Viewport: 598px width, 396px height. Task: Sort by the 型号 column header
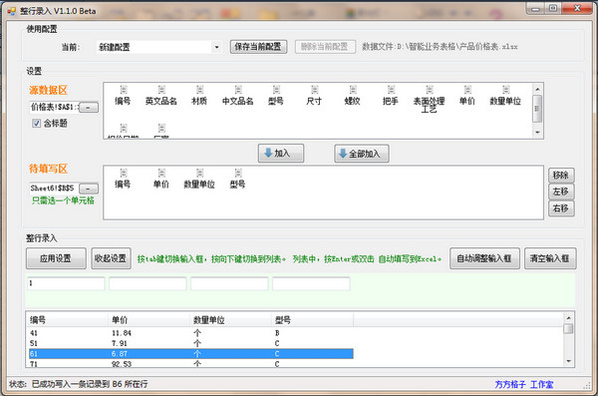312,319
